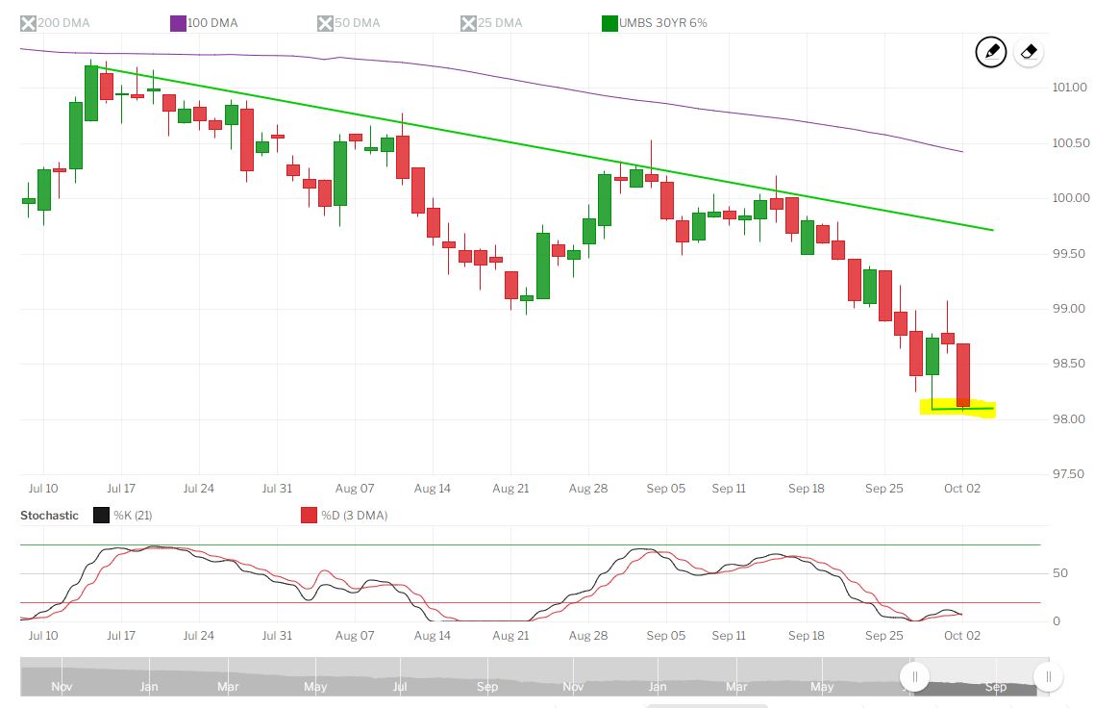Click the Sep 18 date on the stochastic chart axis

(807, 636)
